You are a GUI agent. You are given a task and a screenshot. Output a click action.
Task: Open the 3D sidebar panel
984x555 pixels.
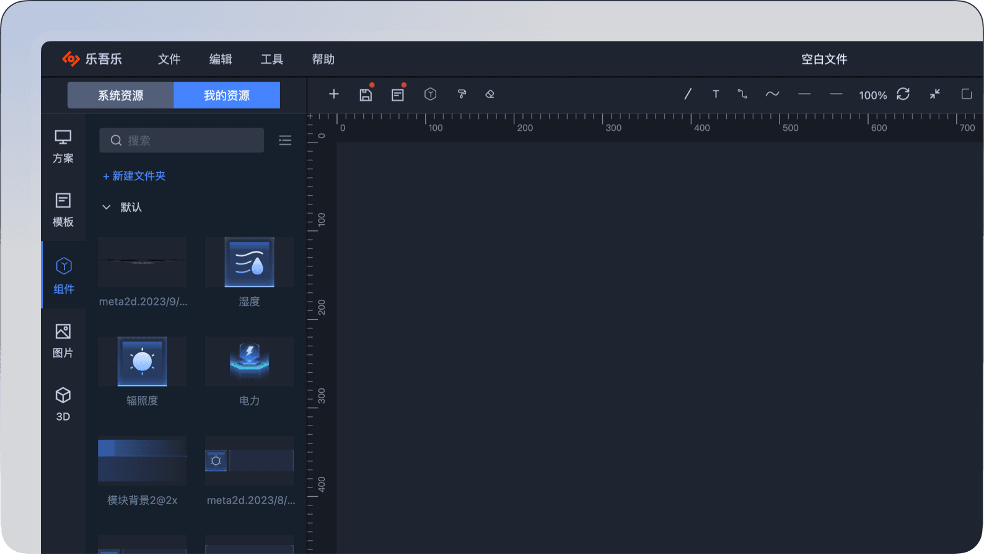click(x=63, y=404)
